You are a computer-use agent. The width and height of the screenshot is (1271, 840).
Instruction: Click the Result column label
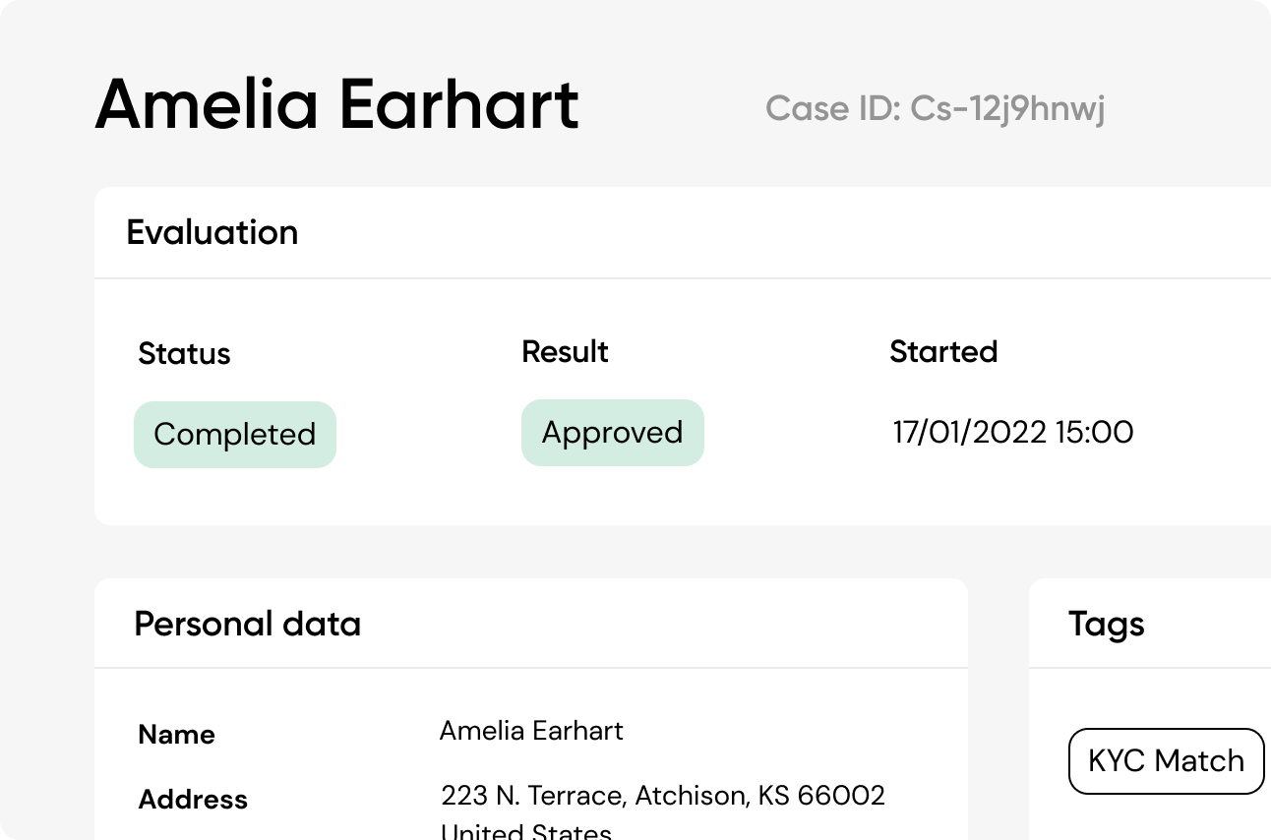(x=565, y=352)
